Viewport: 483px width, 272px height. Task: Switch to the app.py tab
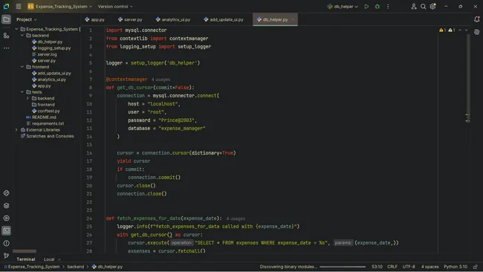[95, 19]
